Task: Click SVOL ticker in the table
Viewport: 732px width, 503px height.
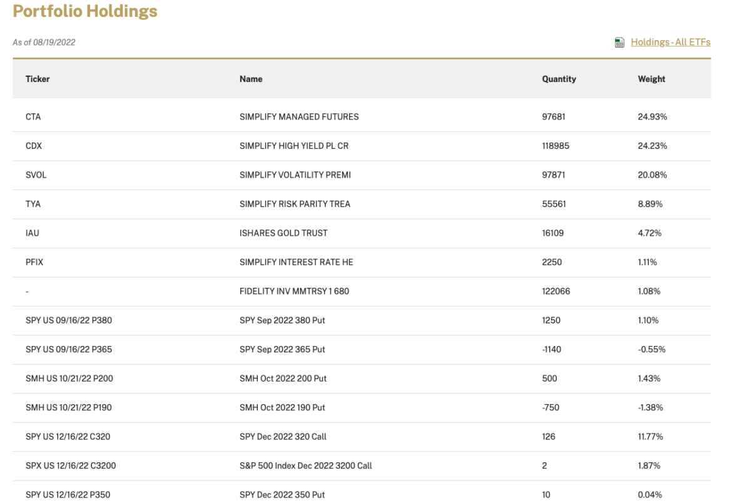Action: [x=36, y=175]
